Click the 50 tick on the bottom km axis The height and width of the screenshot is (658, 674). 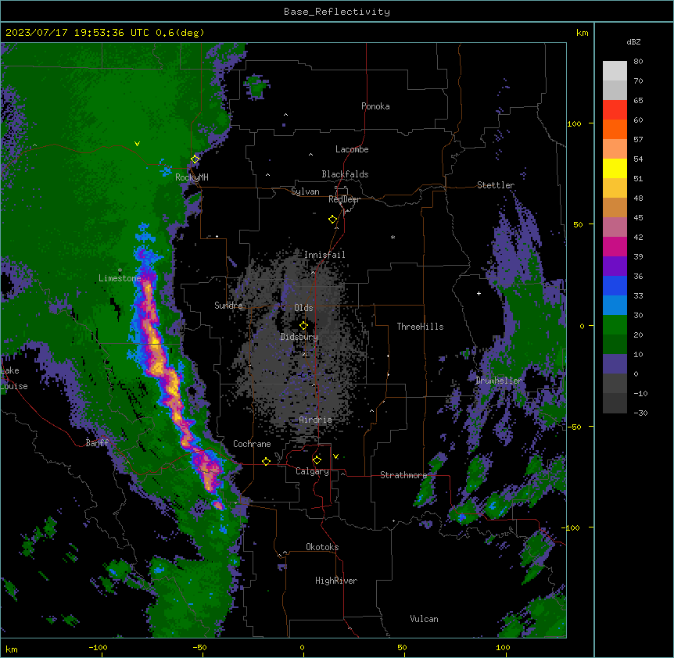coord(403,647)
